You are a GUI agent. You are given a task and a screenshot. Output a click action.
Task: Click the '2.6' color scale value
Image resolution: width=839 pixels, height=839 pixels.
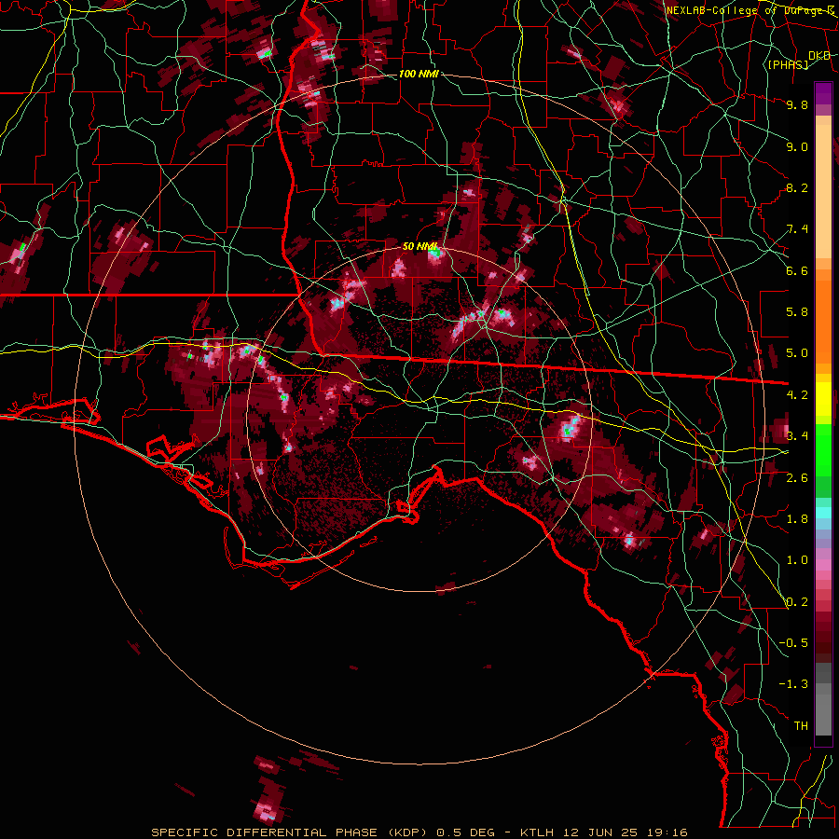tap(797, 478)
